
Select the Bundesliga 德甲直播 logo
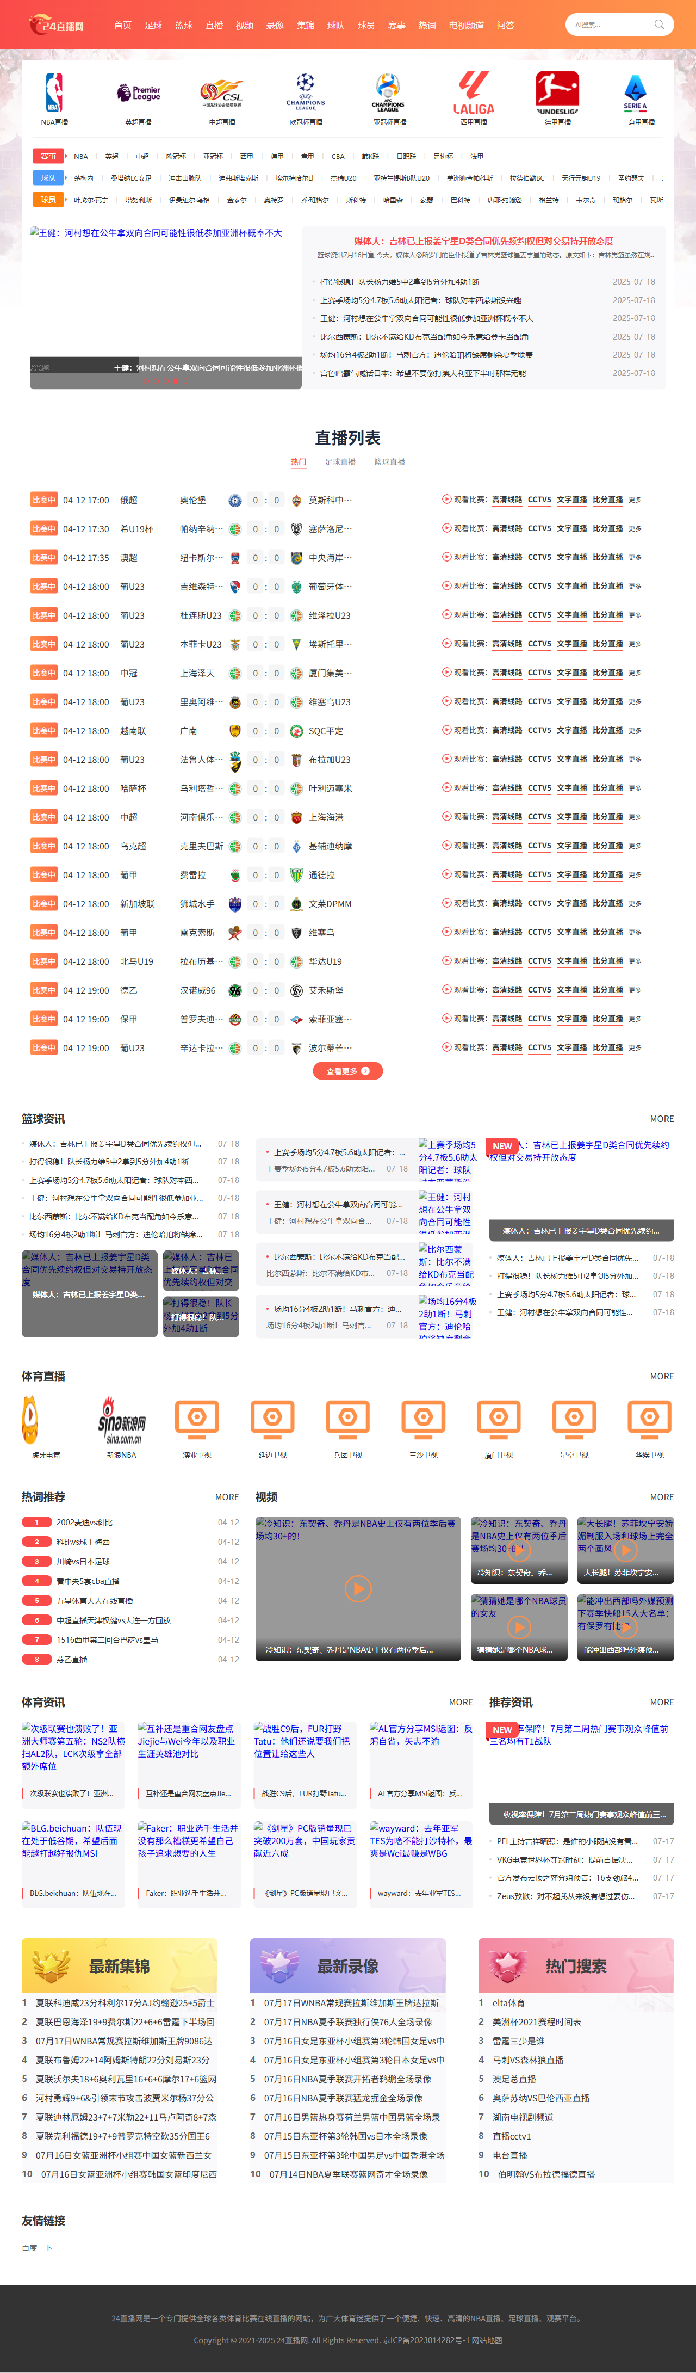557,93
